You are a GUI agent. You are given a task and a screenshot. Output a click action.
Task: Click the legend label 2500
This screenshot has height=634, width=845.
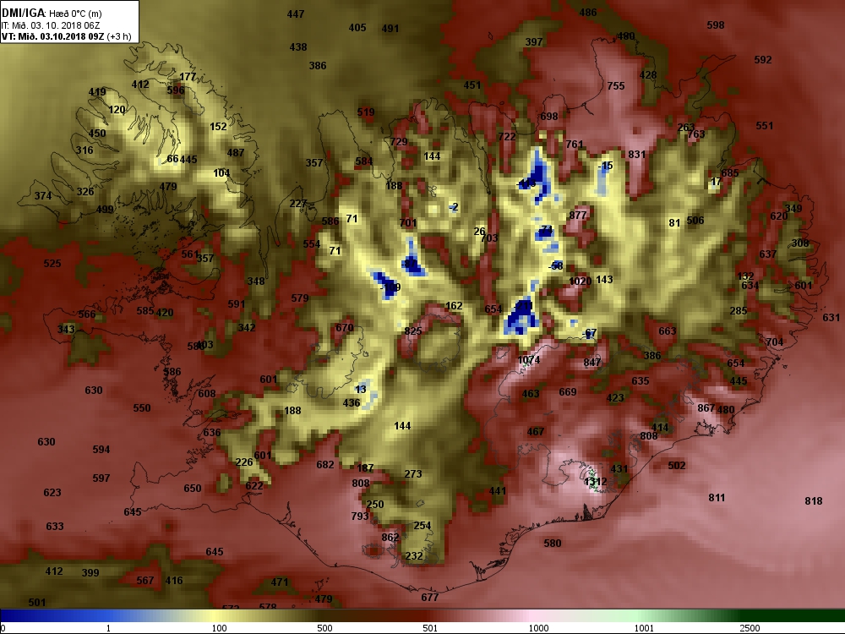tap(750, 627)
